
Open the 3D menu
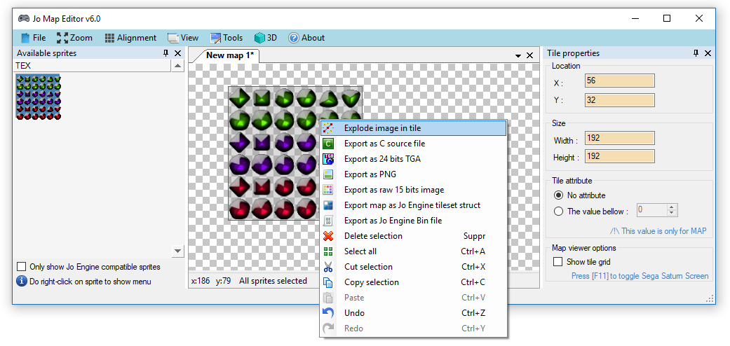(266, 38)
